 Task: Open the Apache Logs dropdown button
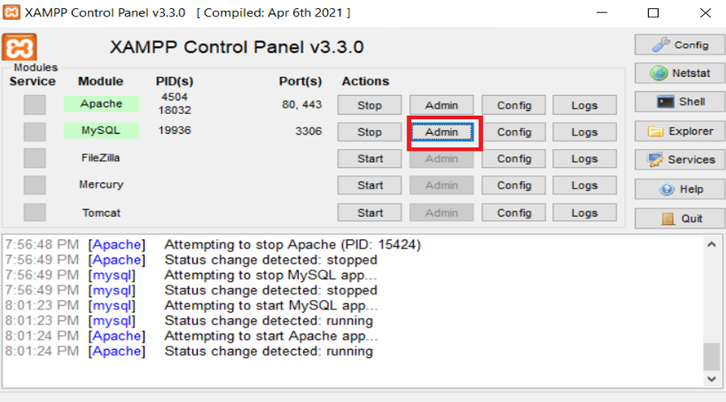pyautogui.click(x=584, y=105)
